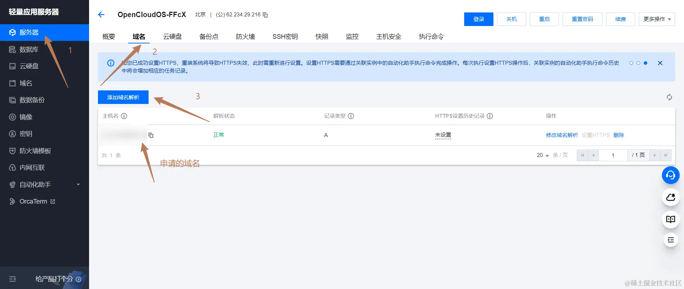The width and height of the screenshot is (684, 289).
Task: Click the 轻量应用服务器 sidebar title
Action: tap(34, 12)
